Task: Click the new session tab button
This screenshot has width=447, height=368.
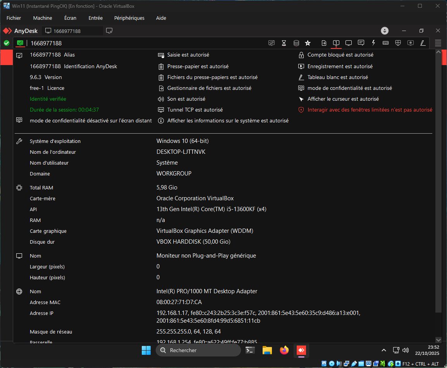Action: click(x=109, y=31)
